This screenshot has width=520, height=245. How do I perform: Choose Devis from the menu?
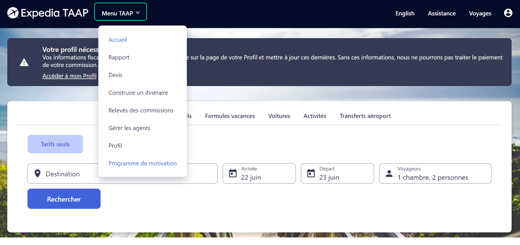click(x=115, y=75)
